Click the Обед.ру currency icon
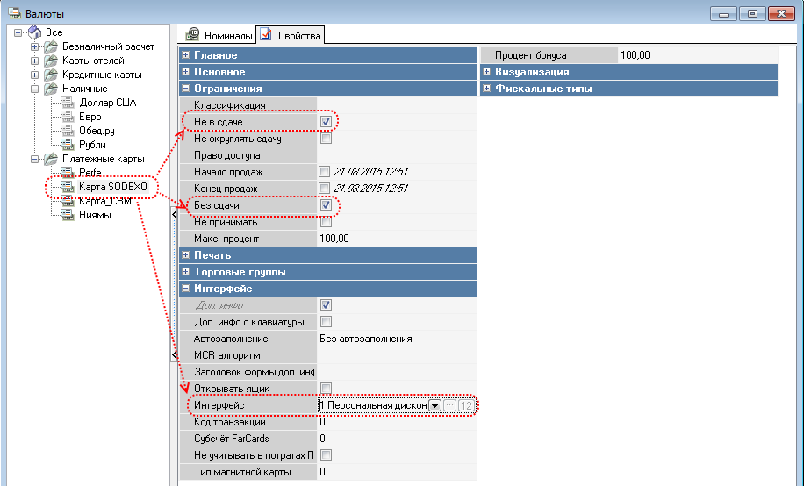 [67, 132]
